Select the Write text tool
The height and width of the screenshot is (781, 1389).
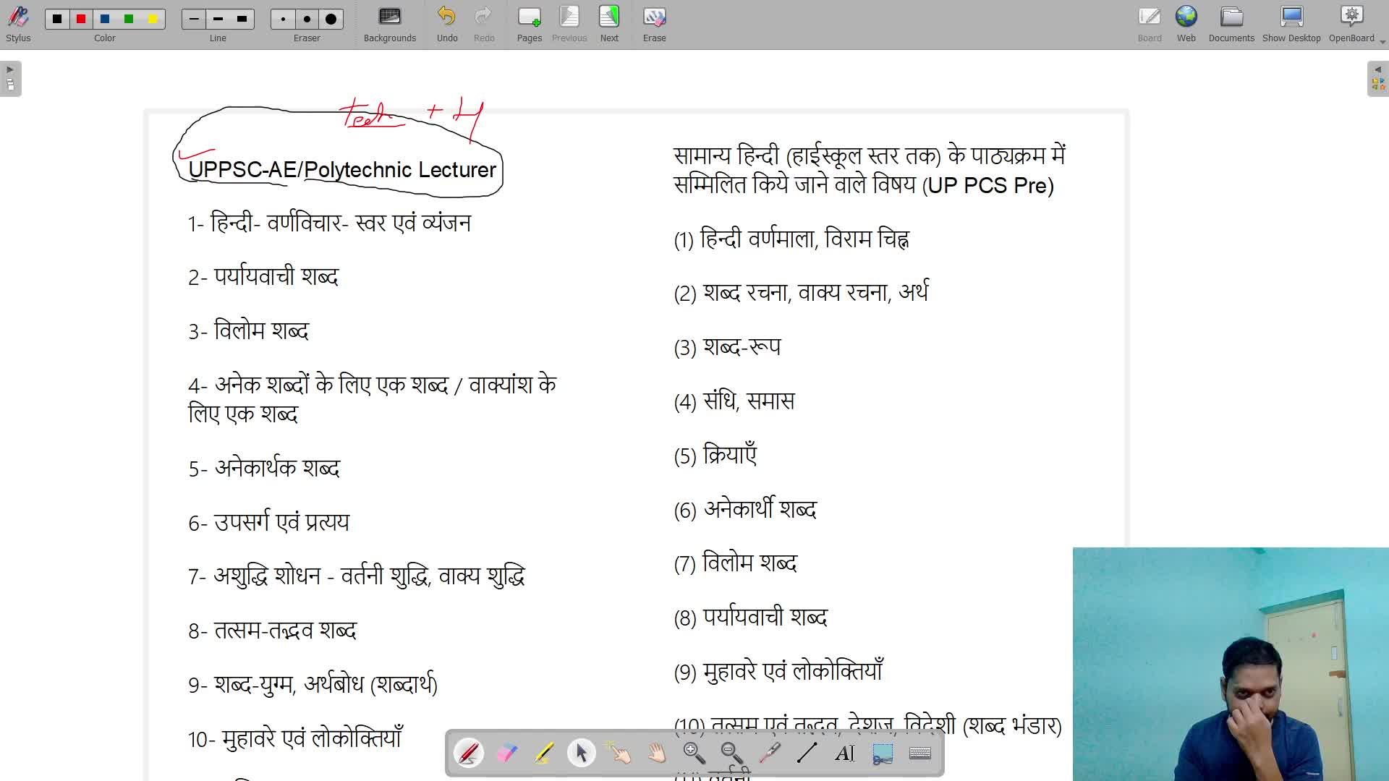click(x=845, y=754)
